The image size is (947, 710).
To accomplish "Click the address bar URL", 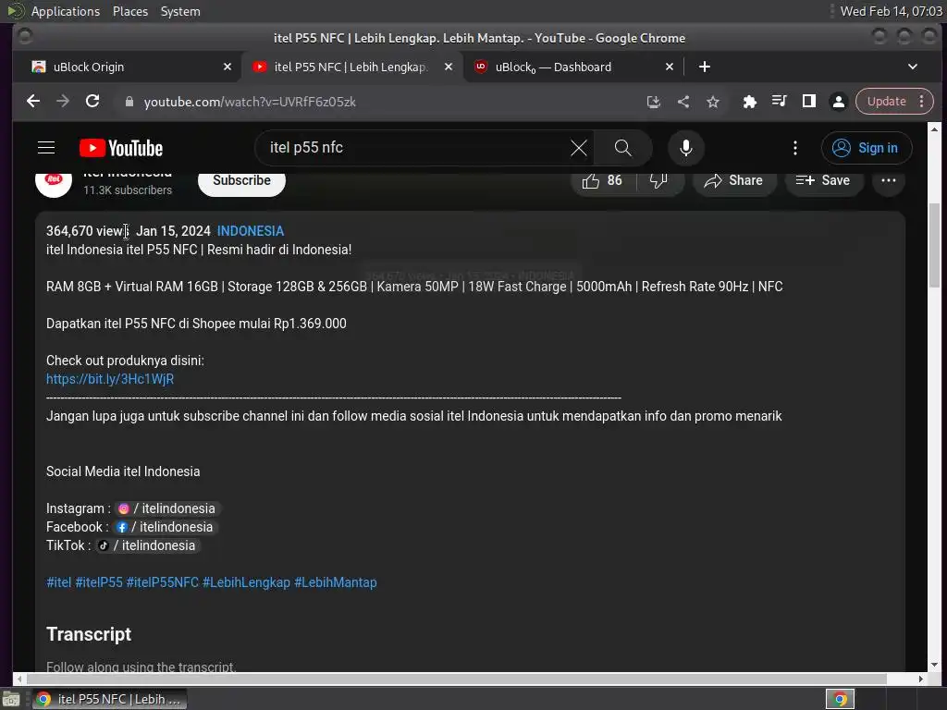I will pos(250,102).
